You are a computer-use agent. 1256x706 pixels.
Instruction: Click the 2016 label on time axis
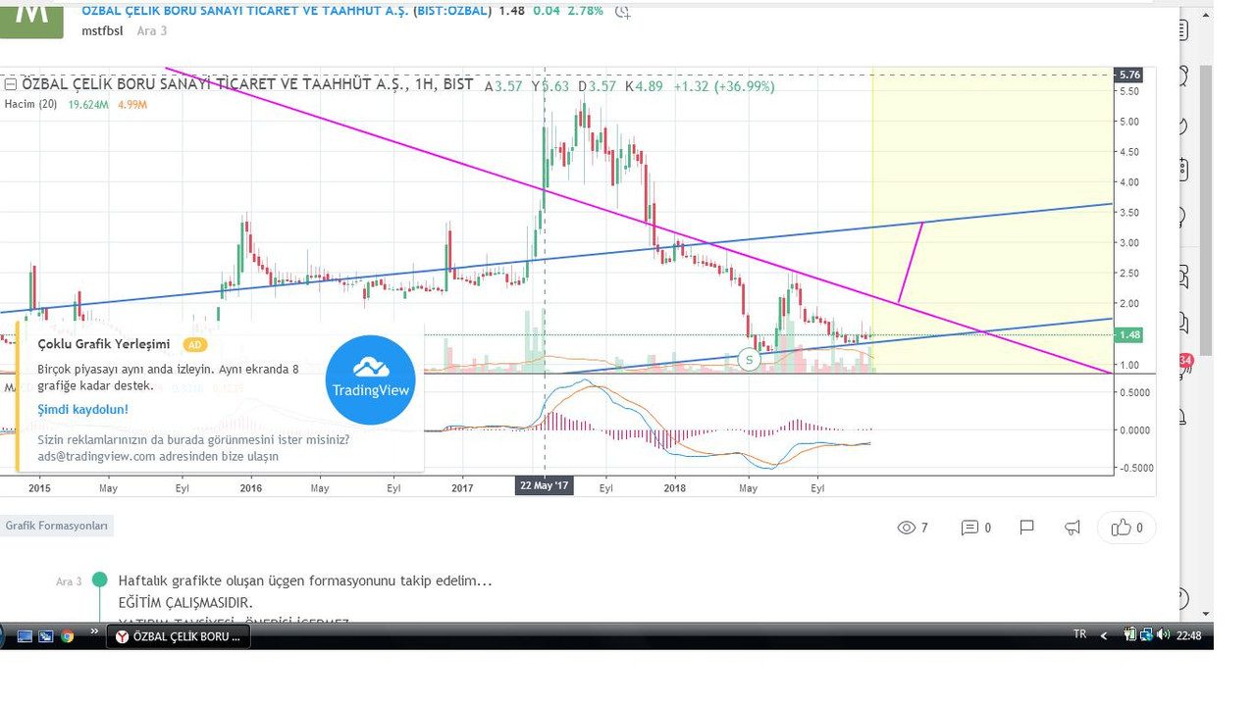point(251,487)
